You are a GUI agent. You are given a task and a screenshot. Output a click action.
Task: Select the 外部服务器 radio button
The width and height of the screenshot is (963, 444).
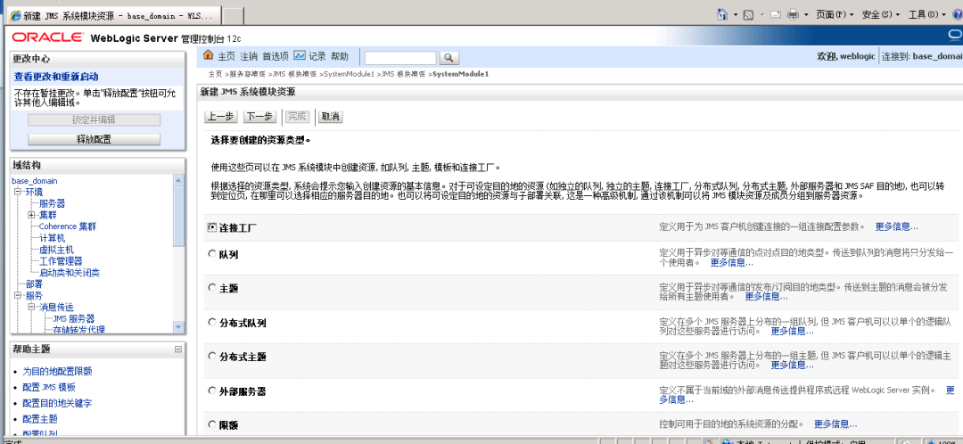(x=212, y=391)
